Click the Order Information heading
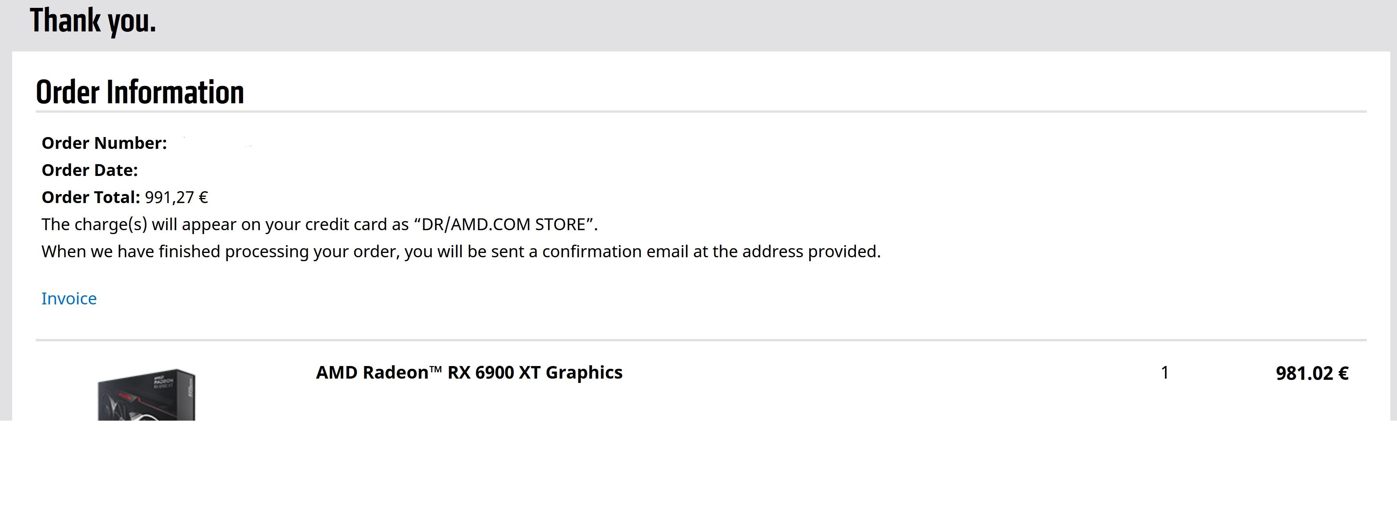The width and height of the screenshot is (1397, 509). (x=140, y=92)
